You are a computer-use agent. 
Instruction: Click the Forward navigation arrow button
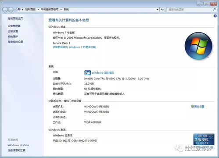tap(11, 10)
